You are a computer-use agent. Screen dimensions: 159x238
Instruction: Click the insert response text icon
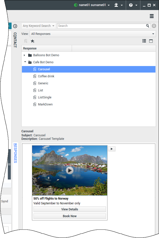click(x=26, y=41)
